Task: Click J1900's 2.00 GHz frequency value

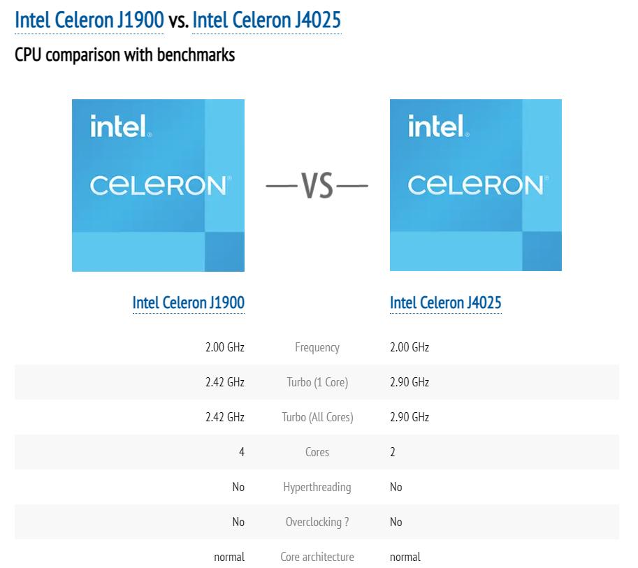Action: click(224, 347)
